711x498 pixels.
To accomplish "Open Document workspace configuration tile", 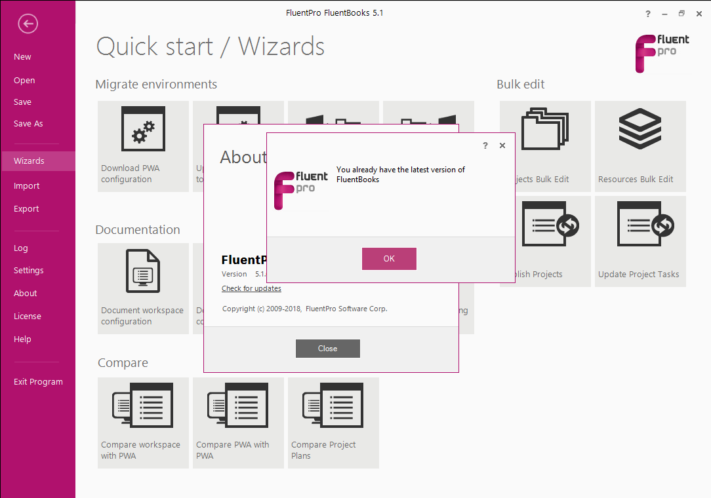I will tap(143, 289).
